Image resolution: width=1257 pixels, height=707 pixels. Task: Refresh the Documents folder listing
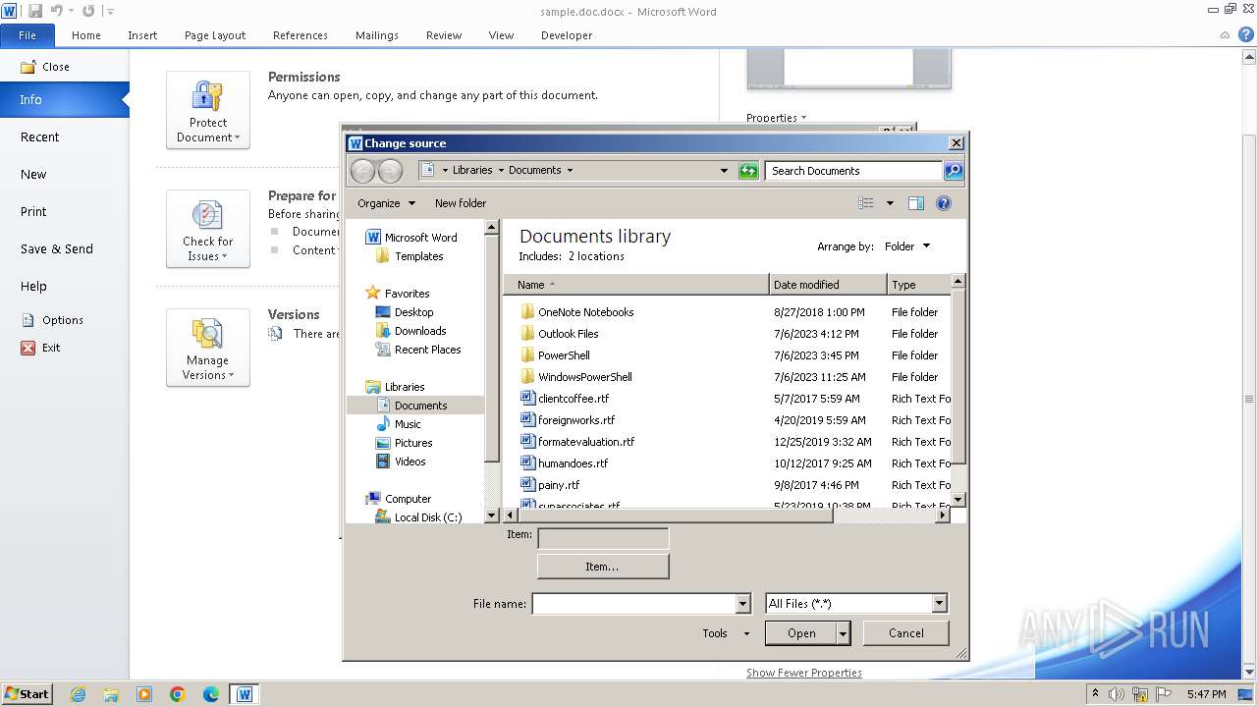(x=748, y=171)
